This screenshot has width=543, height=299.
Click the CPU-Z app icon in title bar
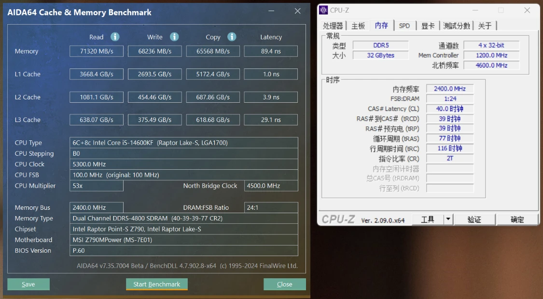[323, 11]
